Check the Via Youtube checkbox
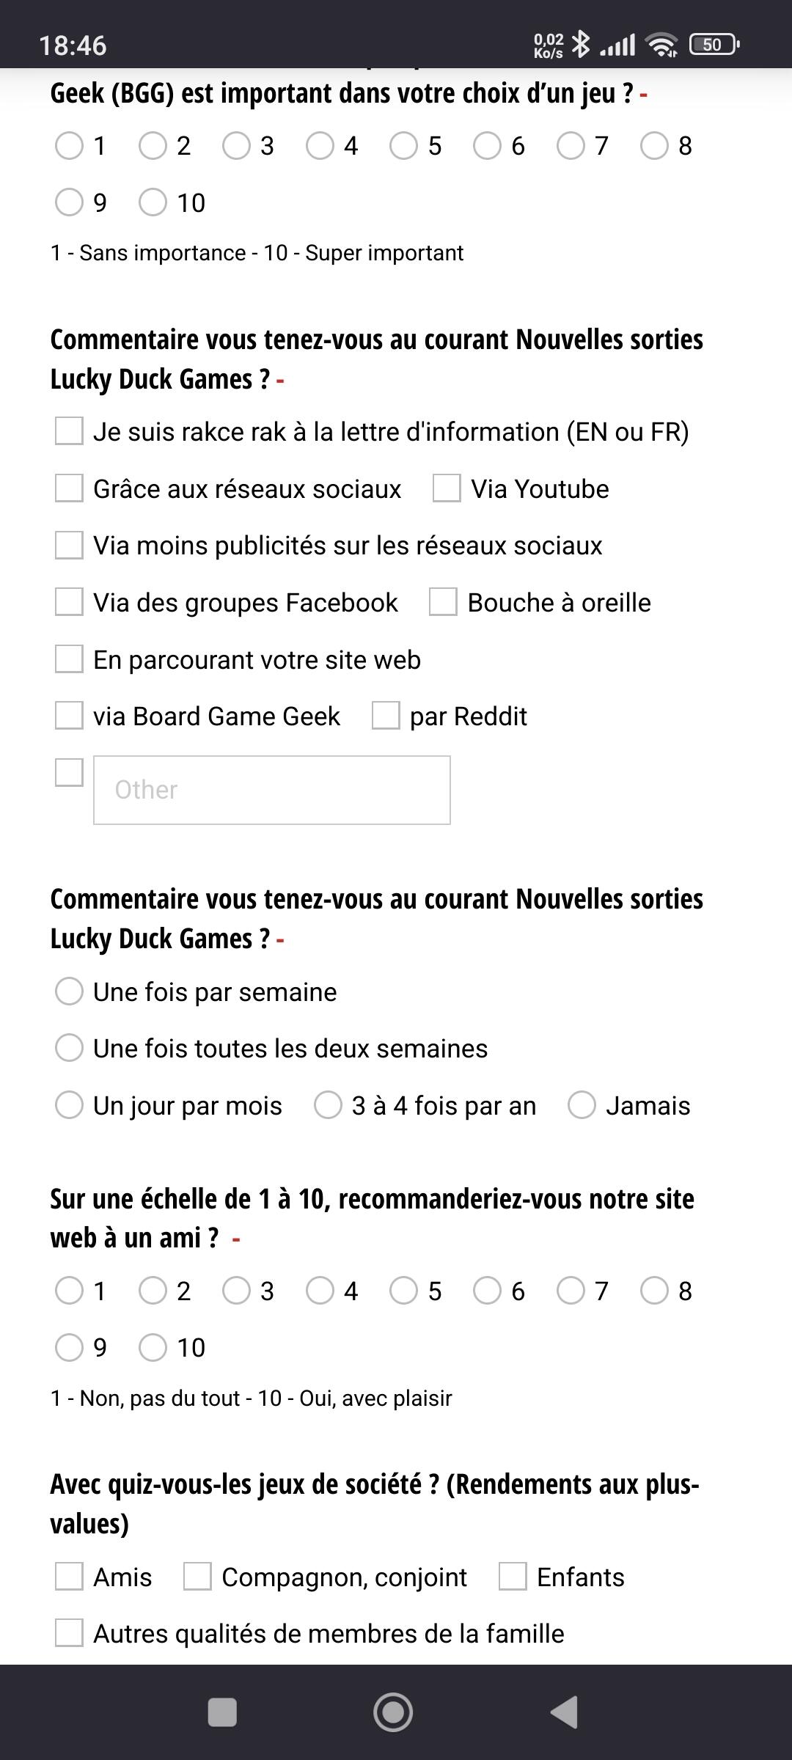The height and width of the screenshot is (1760, 792). tap(447, 488)
